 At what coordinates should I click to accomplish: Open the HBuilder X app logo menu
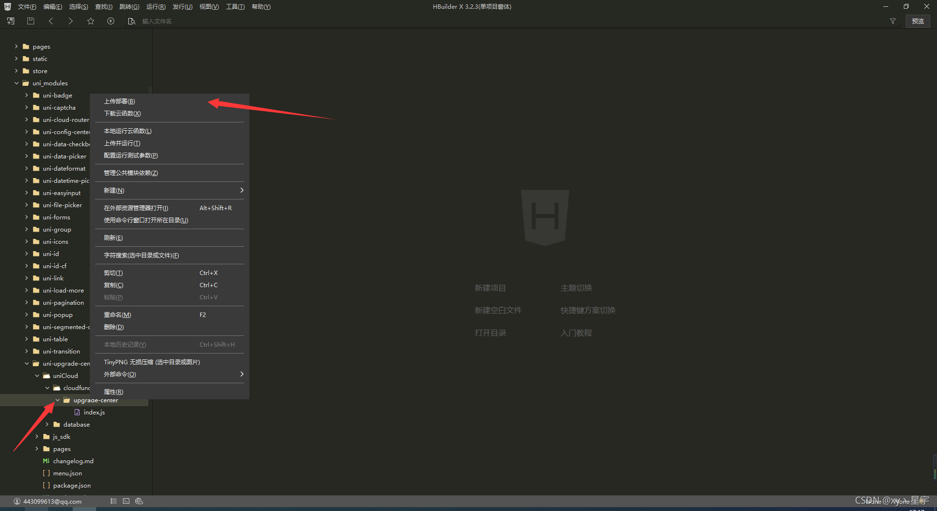[x=7, y=6]
